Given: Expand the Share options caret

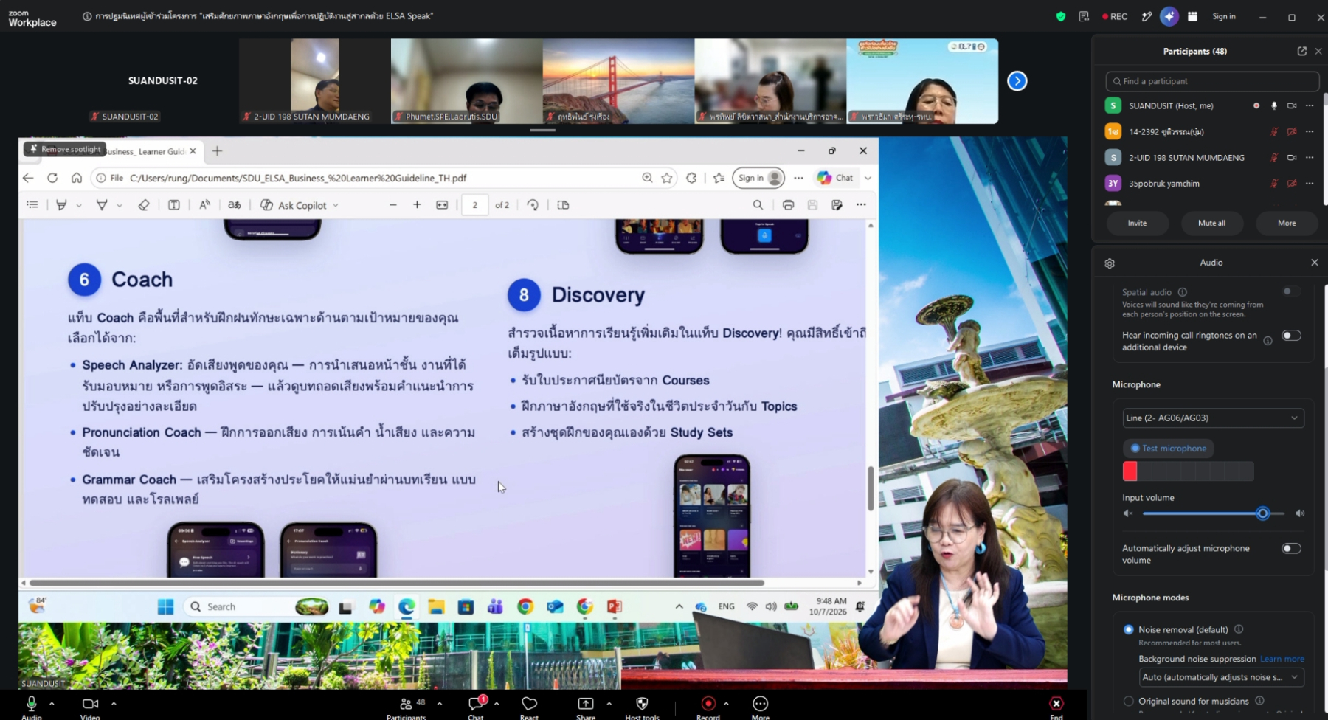Looking at the screenshot, I should (x=609, y=703).
